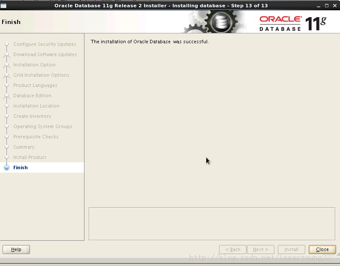Click the empty details box at bottom
Image resolution: width=340 pixels, height=266 pixels.
212,224
